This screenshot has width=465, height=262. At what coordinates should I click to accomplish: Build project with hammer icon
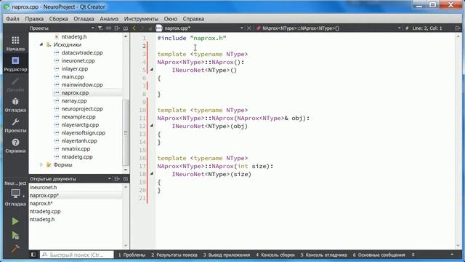tap(15, 248)
